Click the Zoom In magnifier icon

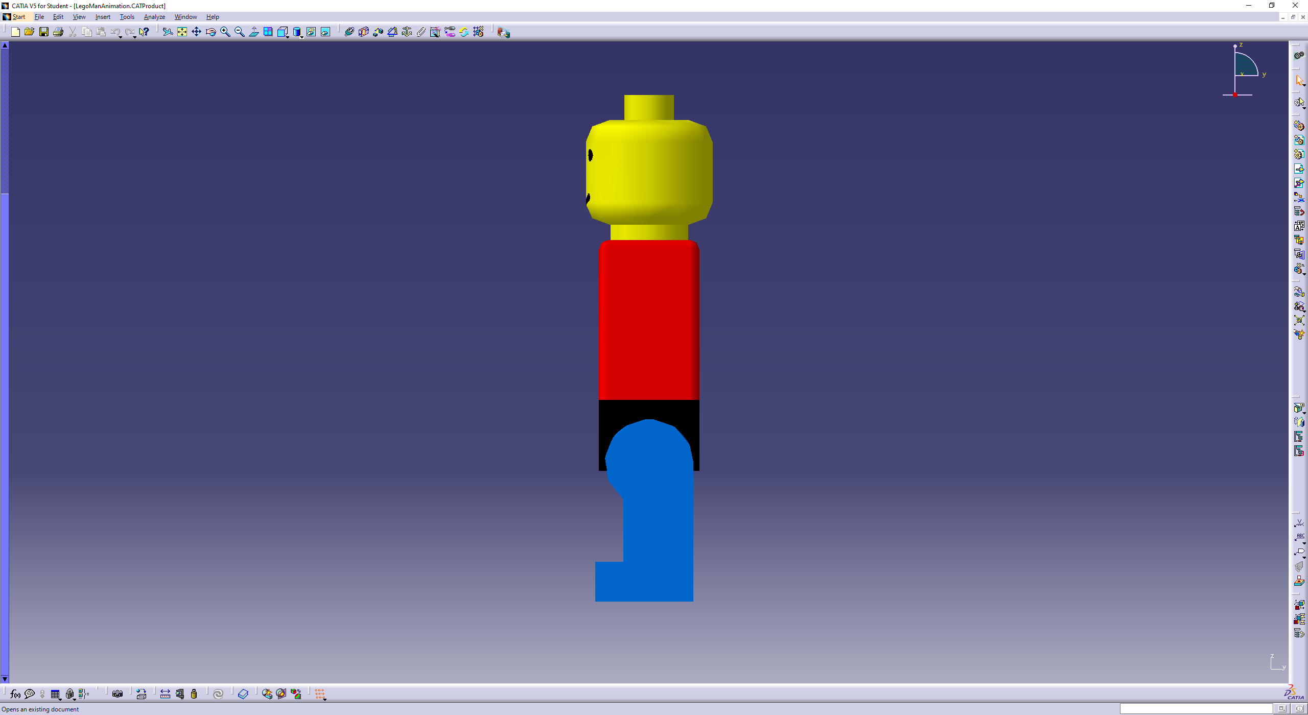[x=225, y=32]
